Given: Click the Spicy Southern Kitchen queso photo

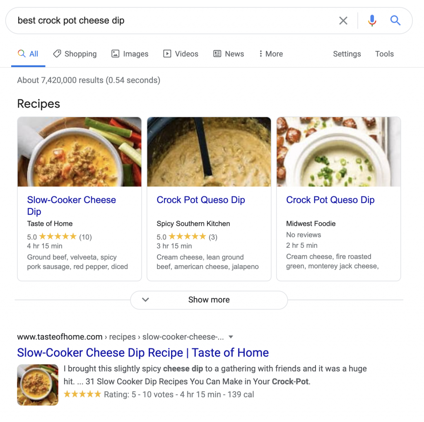Looking at the screenshot, I should coord(209,152).
